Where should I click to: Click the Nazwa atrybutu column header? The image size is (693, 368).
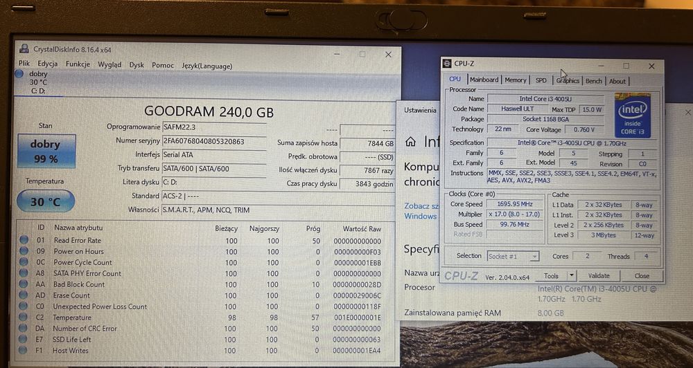78,228
